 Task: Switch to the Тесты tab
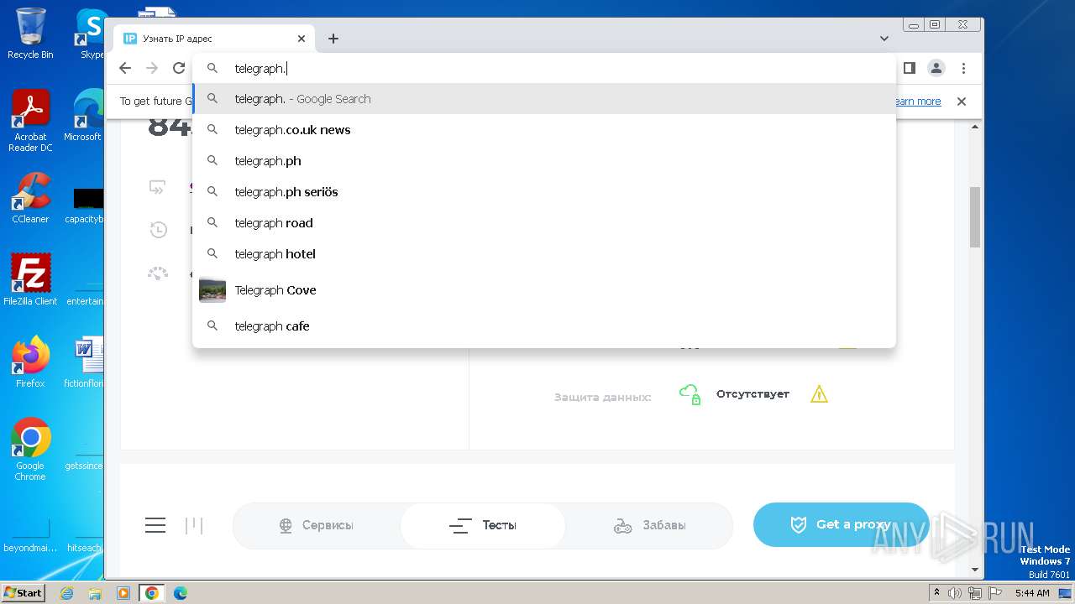[x=483, y=525]
